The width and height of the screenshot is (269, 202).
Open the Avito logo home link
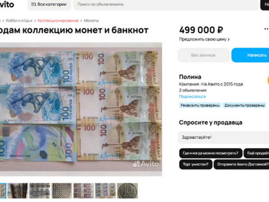(x=7, y=5)
